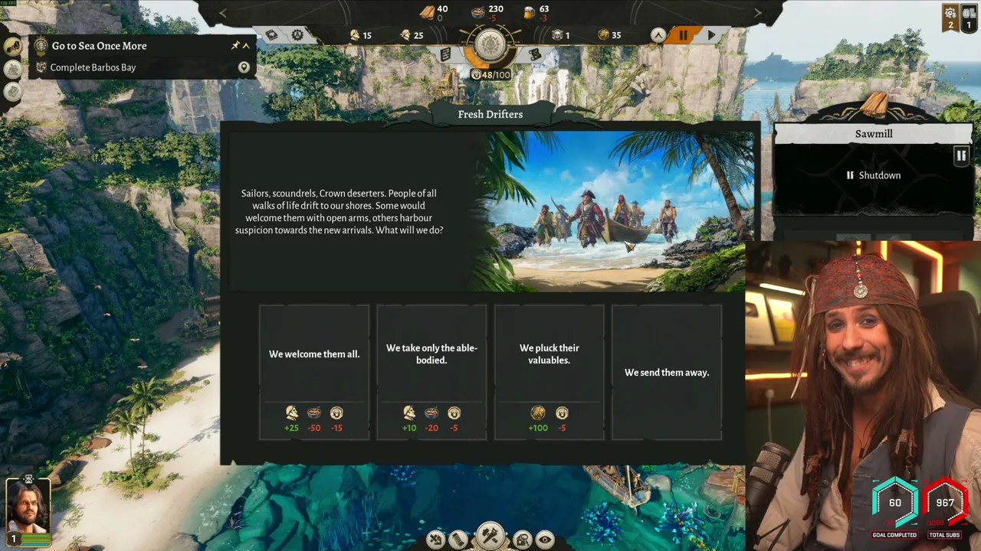The width and height of the screenshot is (981, 551).
Task: Click the workers count of 25
Action: [412, 35]
